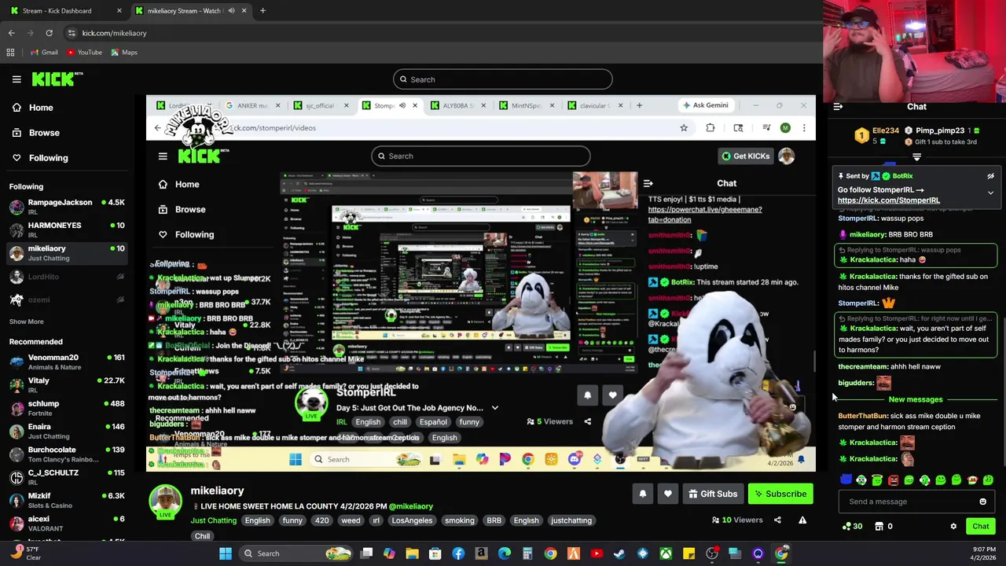Open Calculator from taskbar
1006x566 pixels.
pos(527,553)
